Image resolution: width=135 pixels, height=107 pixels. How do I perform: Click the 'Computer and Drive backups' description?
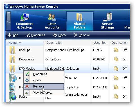pyautogui.click(x=65, y=50)
